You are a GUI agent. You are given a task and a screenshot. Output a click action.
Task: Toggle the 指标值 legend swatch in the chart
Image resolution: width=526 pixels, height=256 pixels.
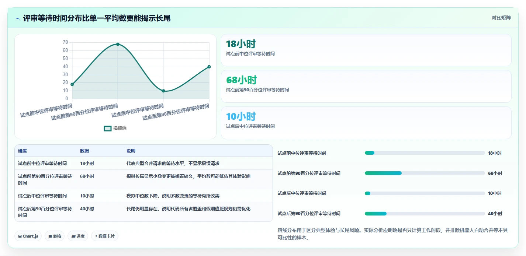pos(108,128)
